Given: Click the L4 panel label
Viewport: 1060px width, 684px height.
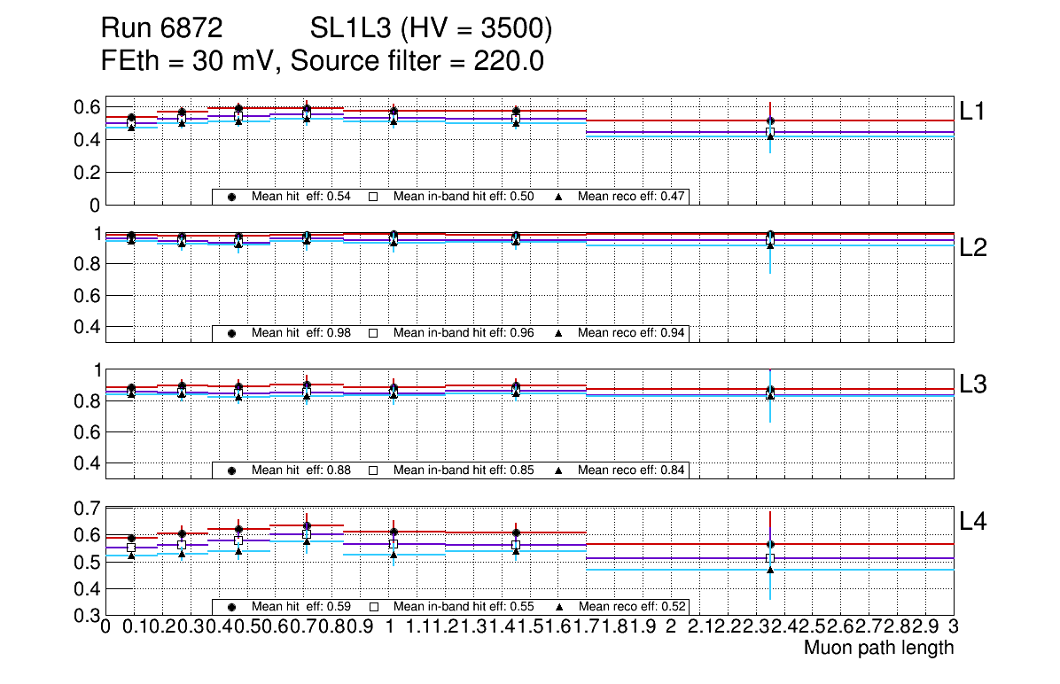Looking at the screenshot, I should pyautogui.click(x=973, y=522).
